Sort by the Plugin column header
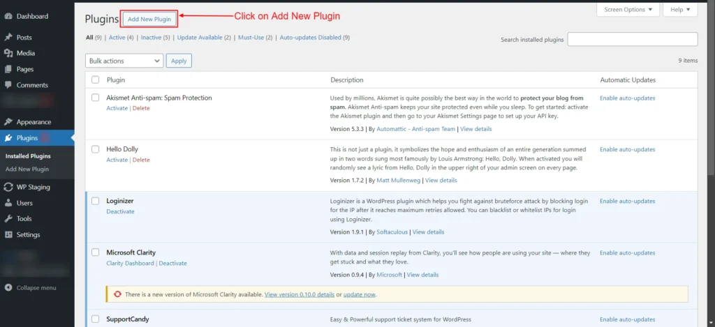The image size is (715, 327). tap(116, 80)
